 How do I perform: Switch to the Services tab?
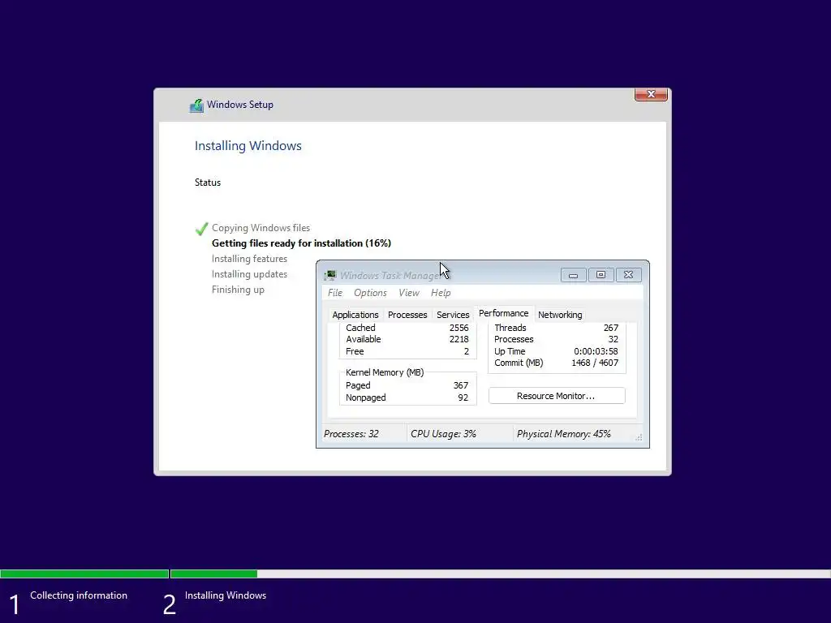point(453,315)
